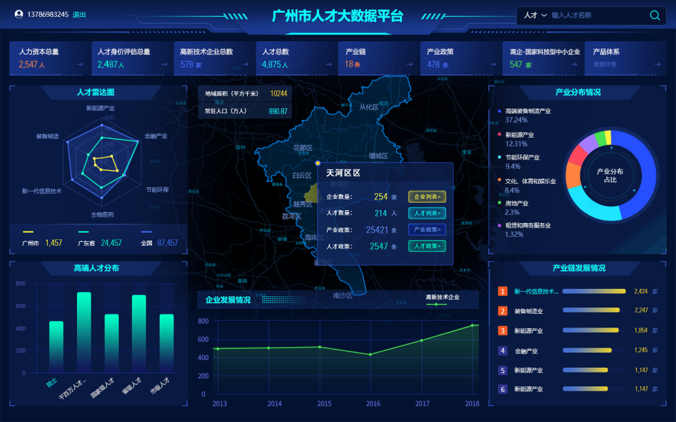Screen dimensions: 676x422
Task: Select 南沙区 on the map
Action: pyautogui.click(x=343, y=295)
